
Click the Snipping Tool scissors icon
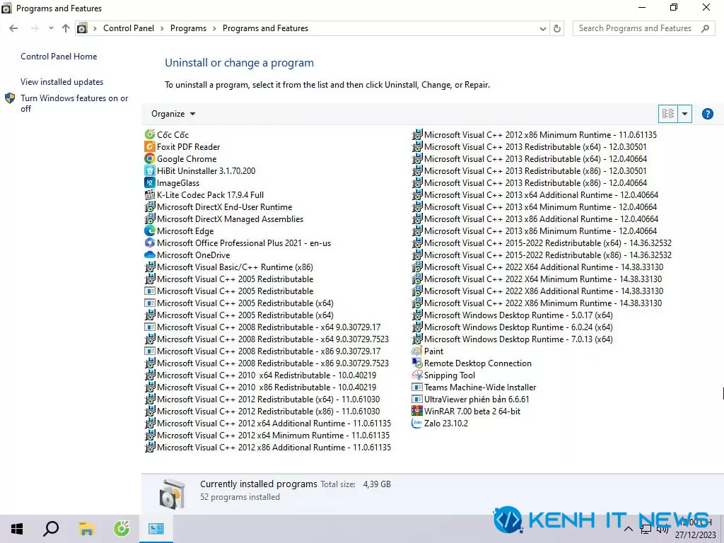click(417, 375)
